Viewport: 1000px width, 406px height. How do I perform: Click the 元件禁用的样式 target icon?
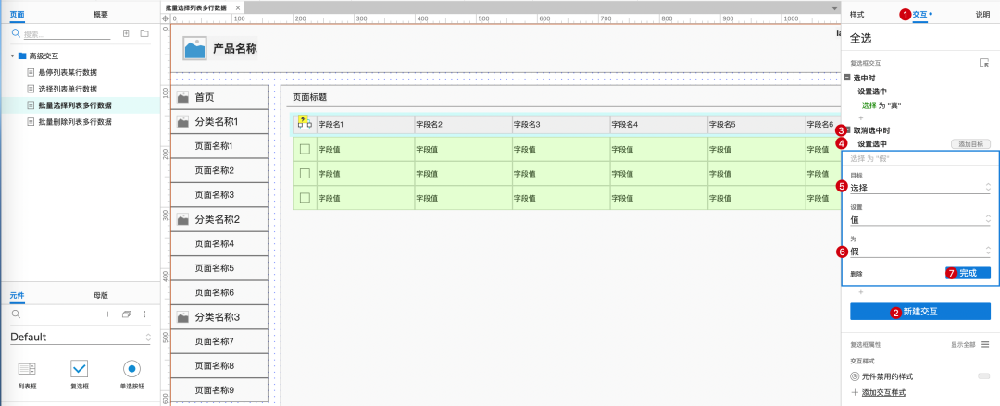(856, 376)
